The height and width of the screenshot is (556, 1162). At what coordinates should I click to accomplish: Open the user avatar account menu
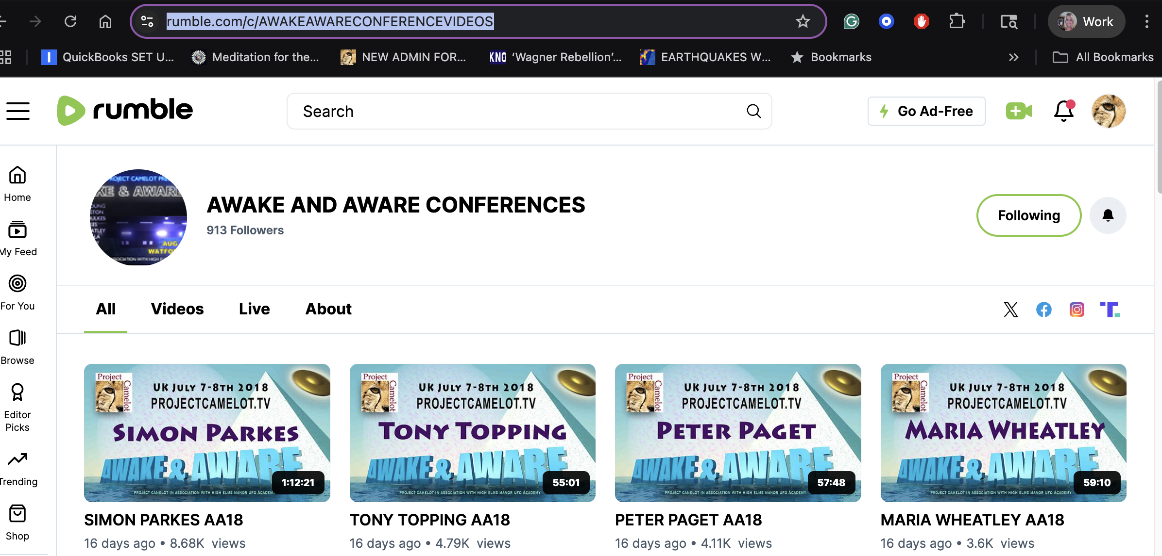pos(1108,111)
